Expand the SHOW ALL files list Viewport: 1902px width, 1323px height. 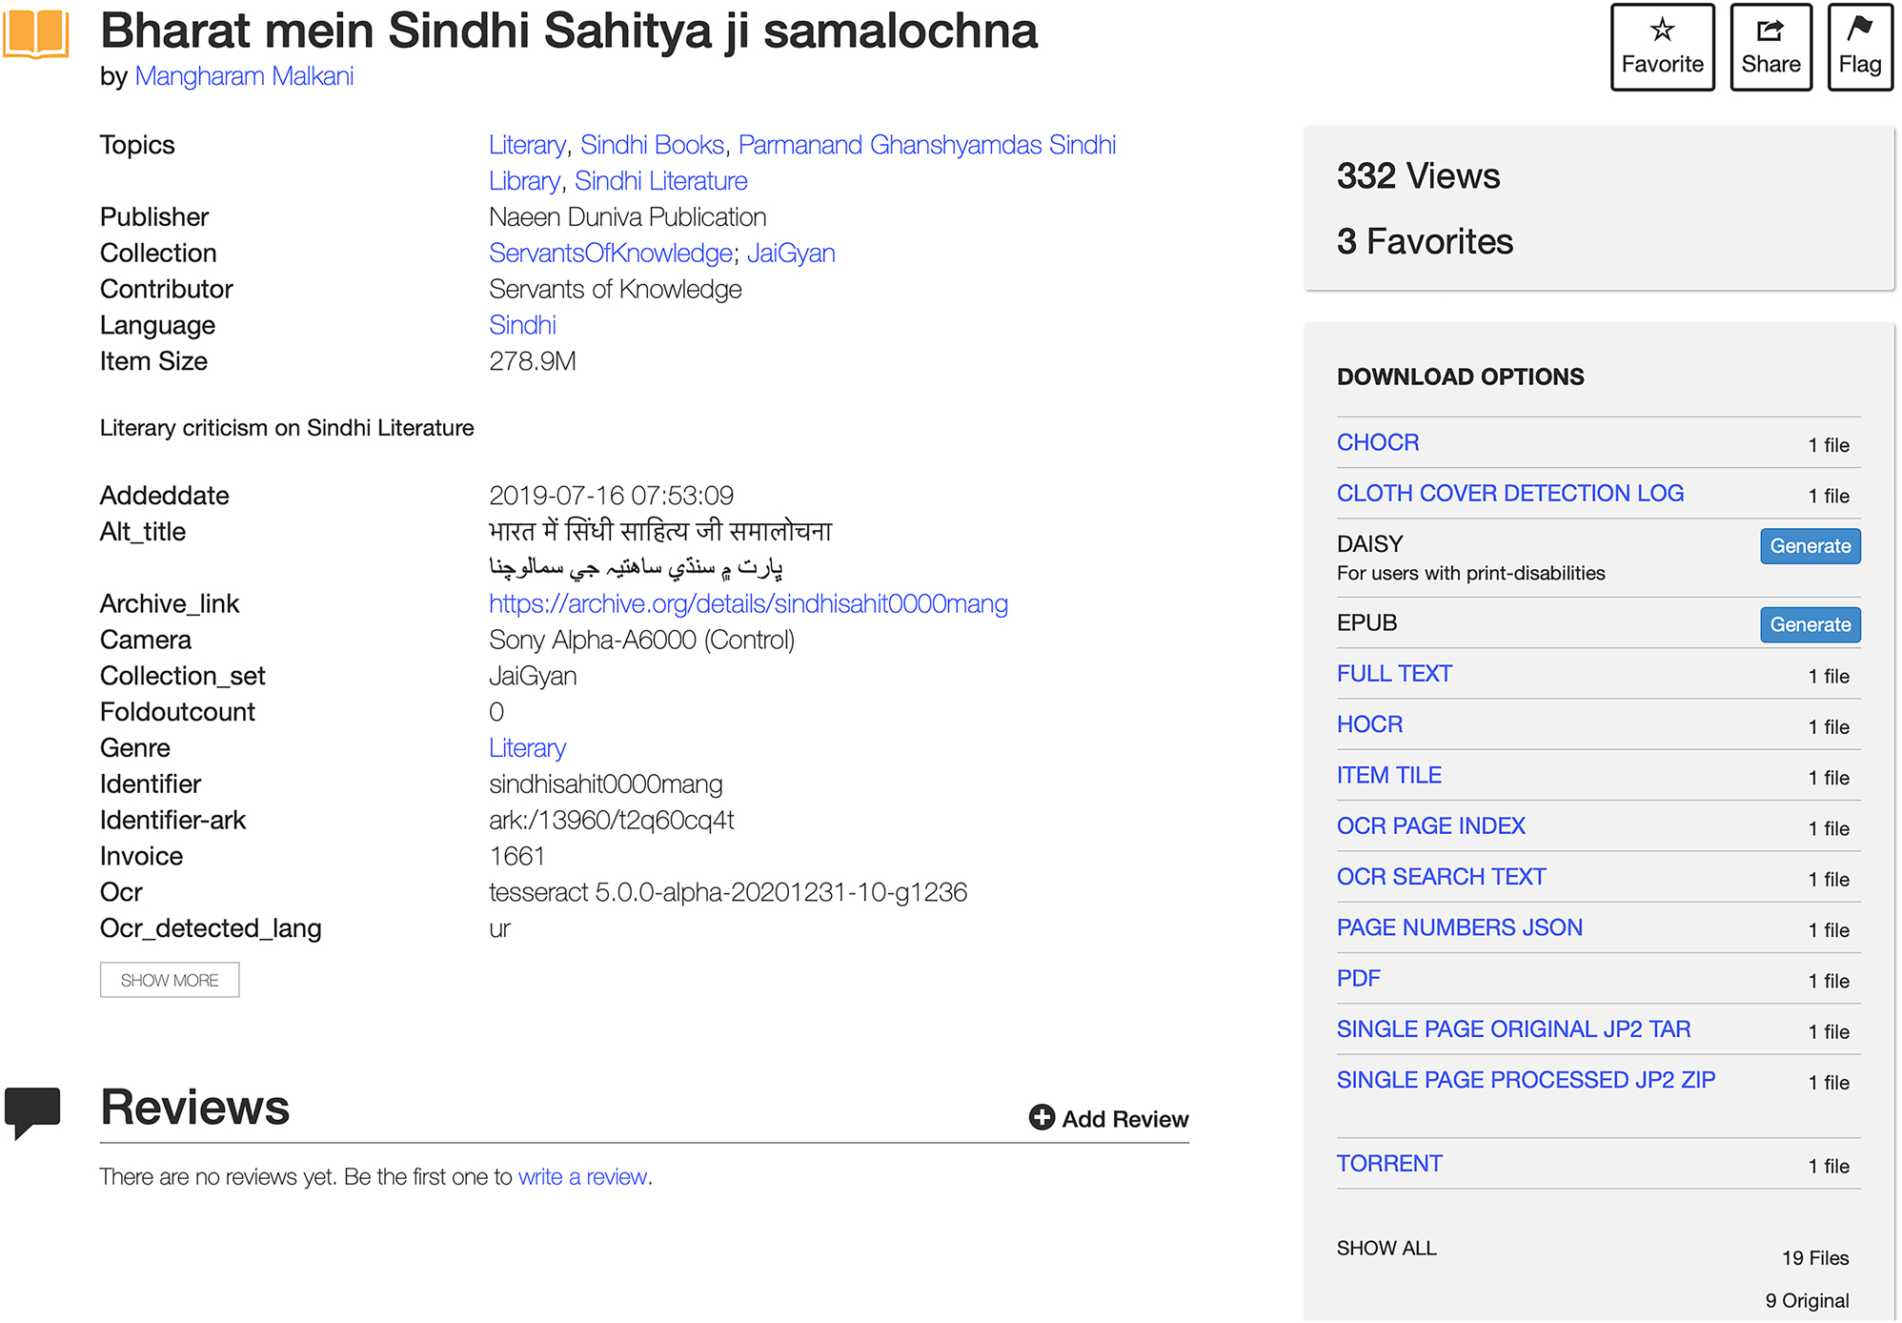pyautogui.click(x=1386, y=1249)
